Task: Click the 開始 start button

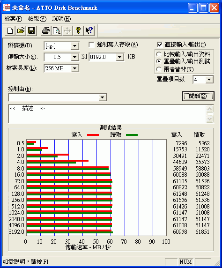Action: (198, 96)
